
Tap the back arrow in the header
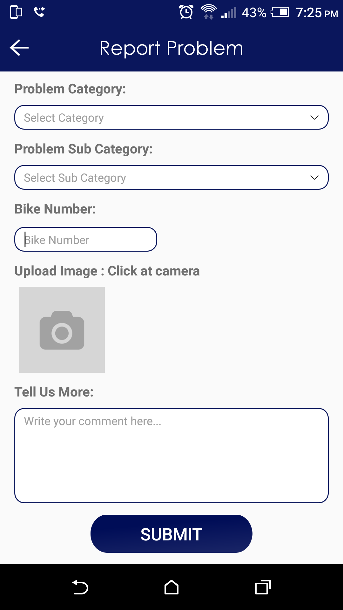pos(19,48)
